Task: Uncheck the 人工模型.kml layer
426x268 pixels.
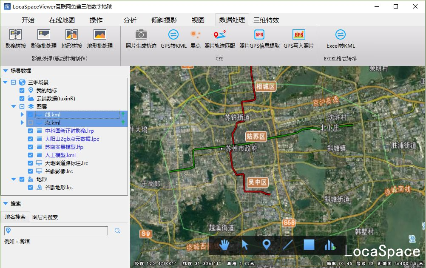Action: coord(31,155)
